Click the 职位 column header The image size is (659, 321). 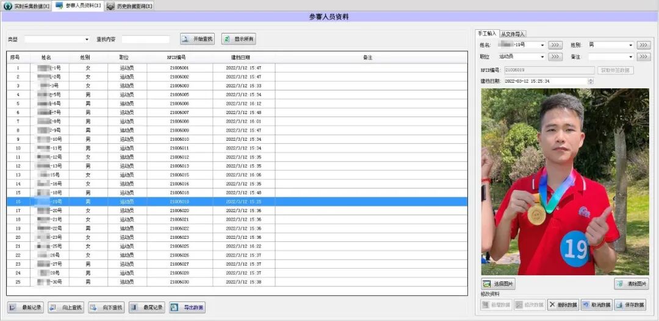[x=124, y=57]
